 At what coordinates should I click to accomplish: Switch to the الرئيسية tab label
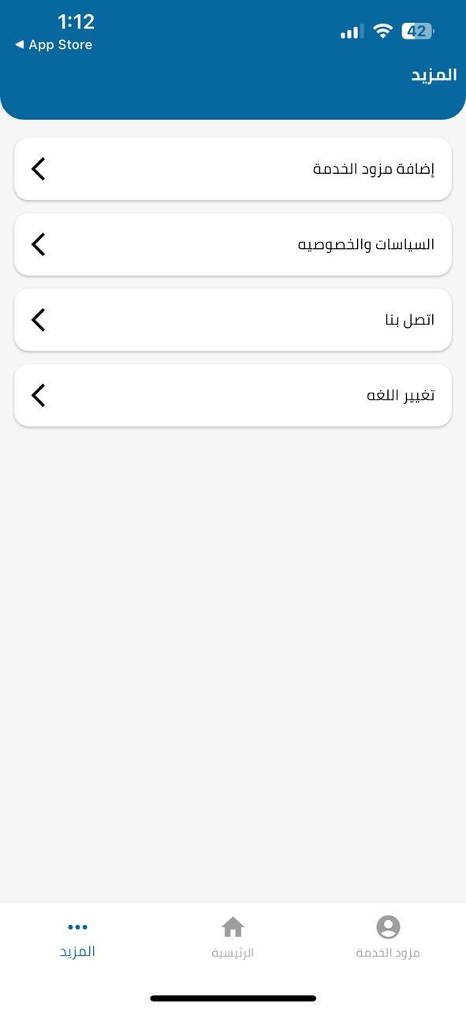pos(233,953)
